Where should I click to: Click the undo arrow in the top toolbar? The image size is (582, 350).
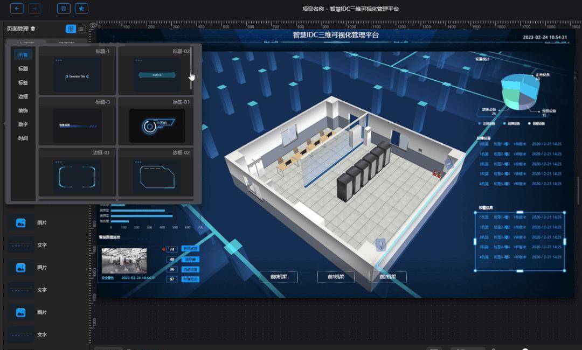click(17, 9)
